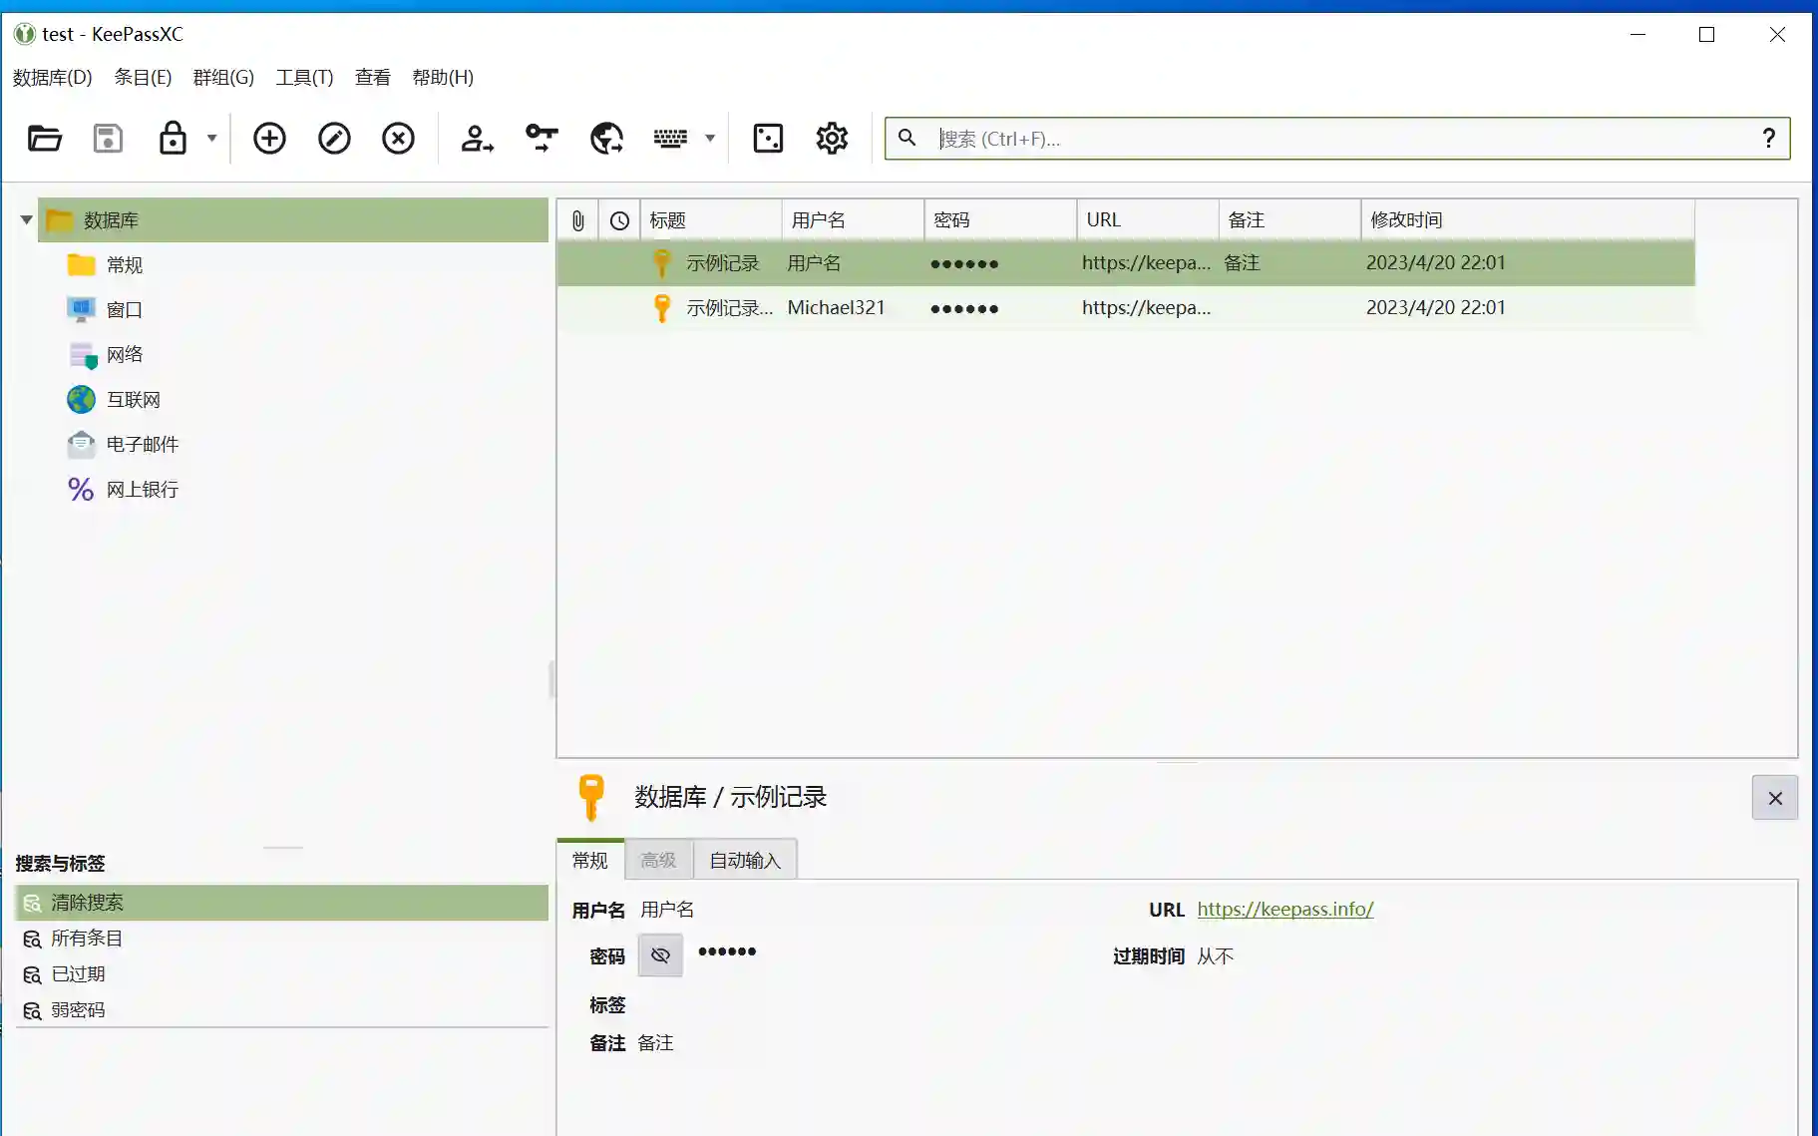Open password generator dice icon

click(768, 138)
